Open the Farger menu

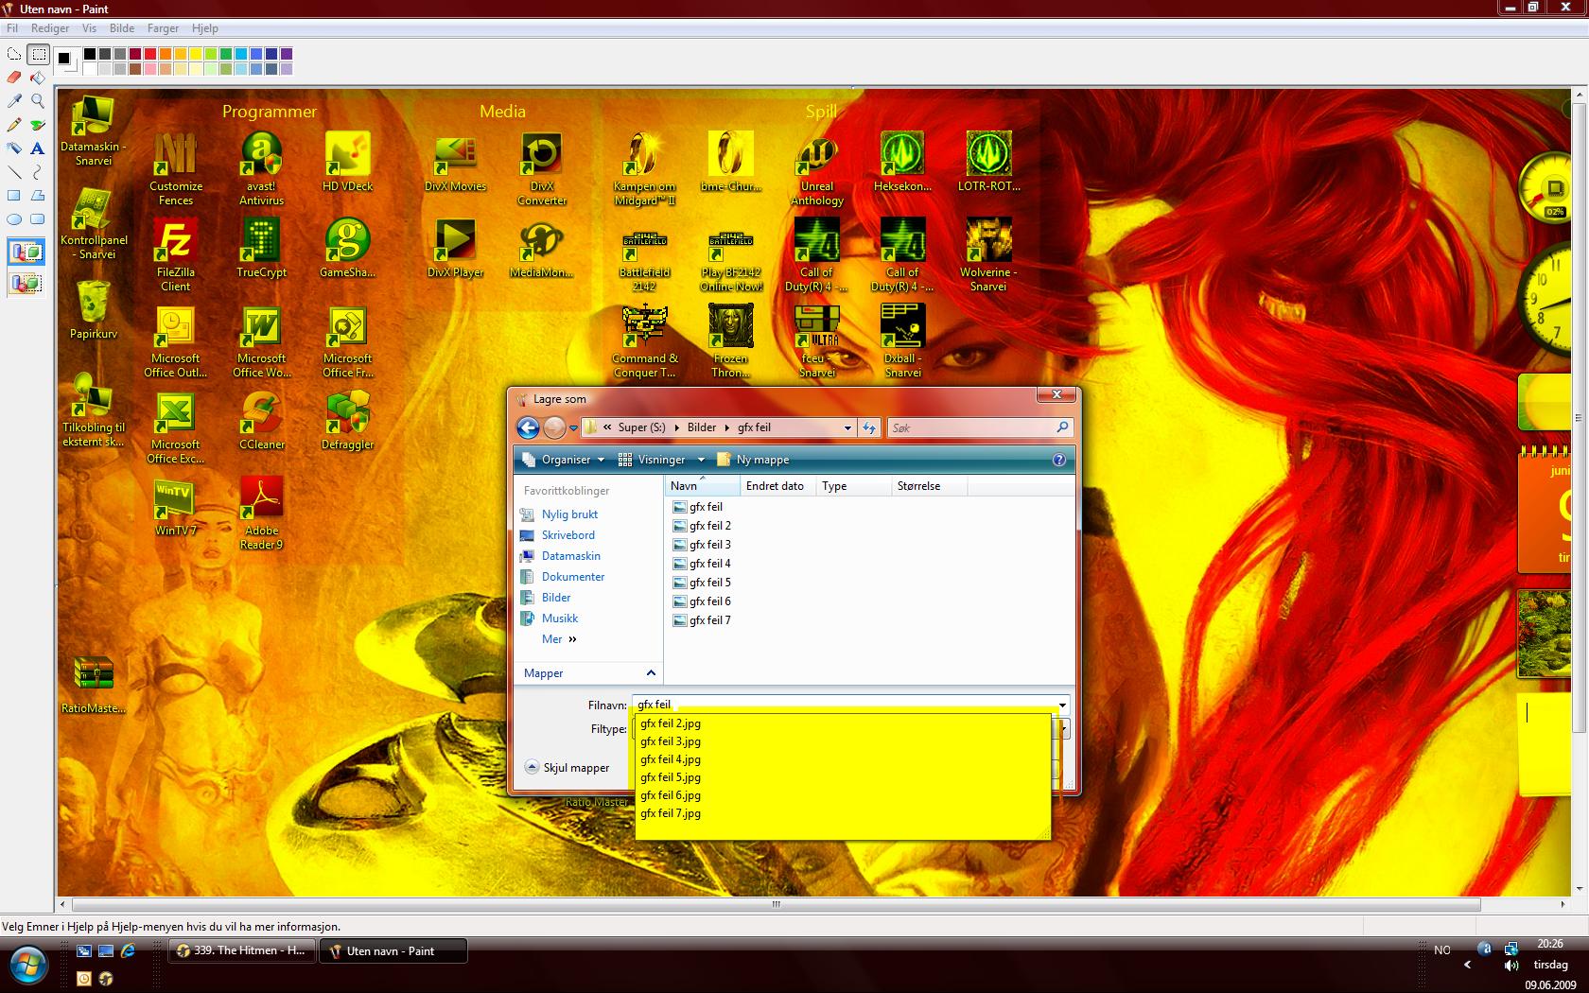[x=164, y=28]
